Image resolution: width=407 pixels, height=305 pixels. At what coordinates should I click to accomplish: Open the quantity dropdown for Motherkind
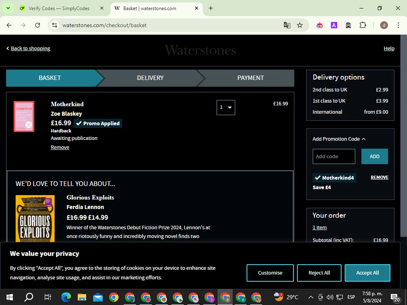click(226, 108)
